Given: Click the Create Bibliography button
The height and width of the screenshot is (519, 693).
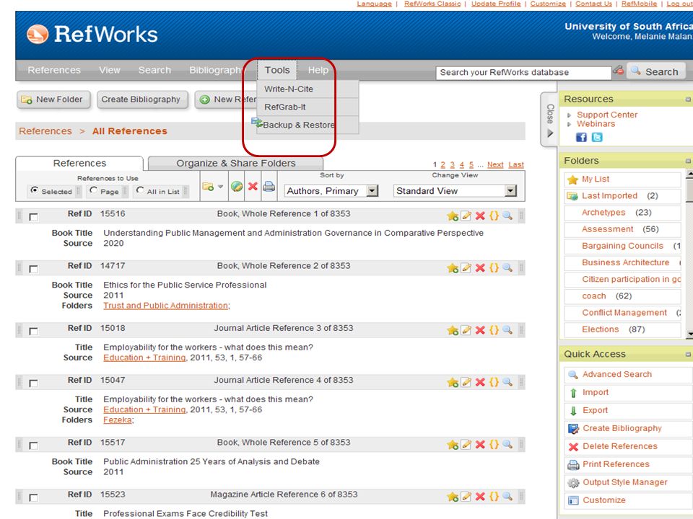Looking at the screenshot, I should tap(141, 99).
